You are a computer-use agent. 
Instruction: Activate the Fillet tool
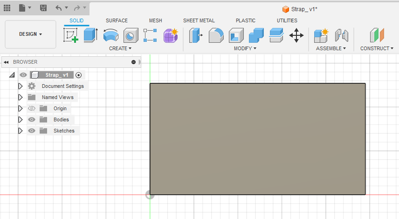[x=216, y=35]
